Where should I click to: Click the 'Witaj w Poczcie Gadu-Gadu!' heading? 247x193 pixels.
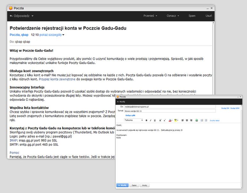[31, 51]
